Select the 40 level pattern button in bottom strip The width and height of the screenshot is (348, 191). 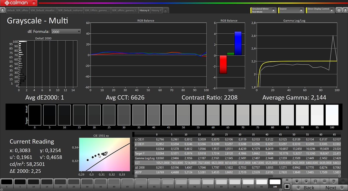click(114, 183)
